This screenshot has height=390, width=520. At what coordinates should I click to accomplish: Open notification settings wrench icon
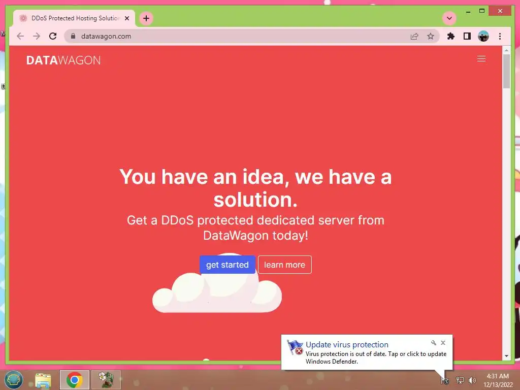point(434,343)
